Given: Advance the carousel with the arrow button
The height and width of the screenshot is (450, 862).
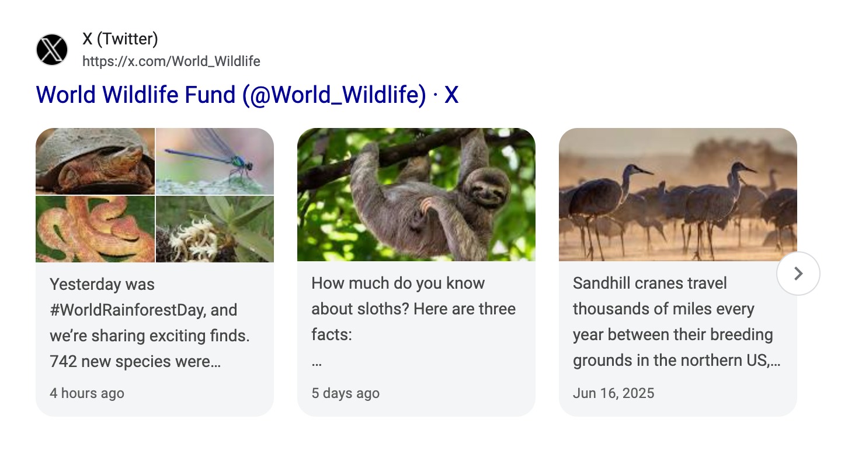Looking at the screenshot, I should pos(798,273).
